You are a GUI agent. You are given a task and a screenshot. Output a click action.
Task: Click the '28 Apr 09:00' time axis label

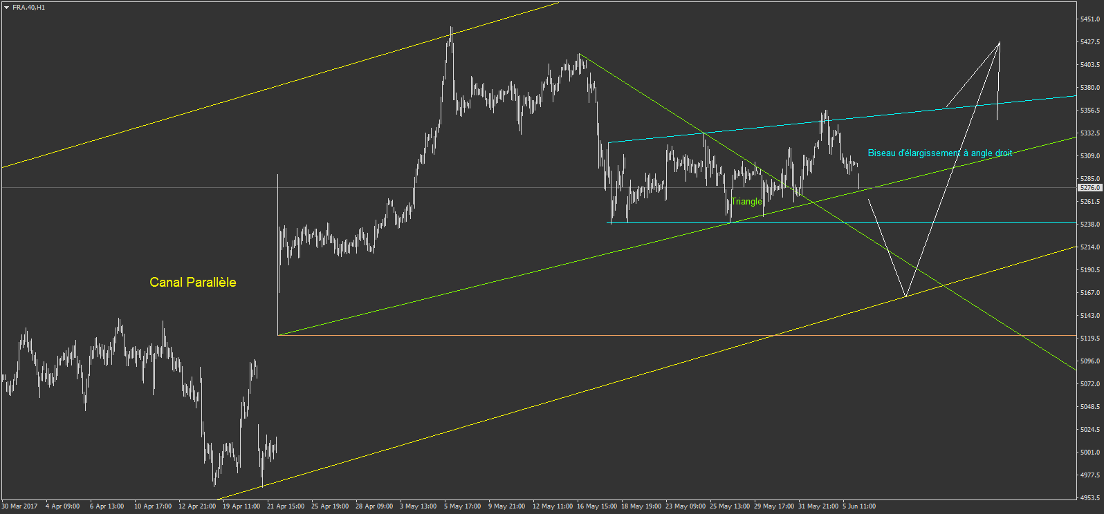tap(374, 506)
